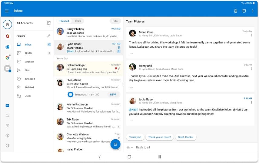The height and width of the screenshot is (163, 259).
Task: Open the top-right overflow menu
Action: pos(253,11)
